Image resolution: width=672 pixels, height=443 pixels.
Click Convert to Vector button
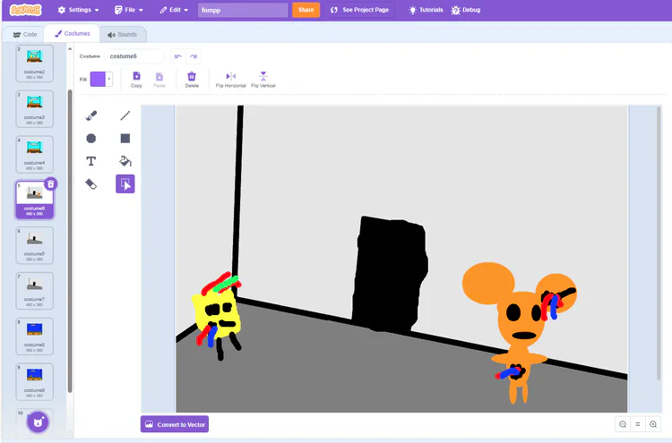click(x=175, y=424)
